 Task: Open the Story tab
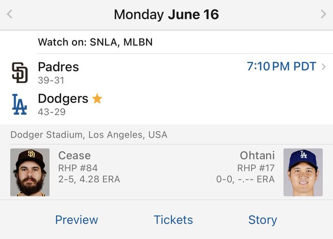(262, 220)
